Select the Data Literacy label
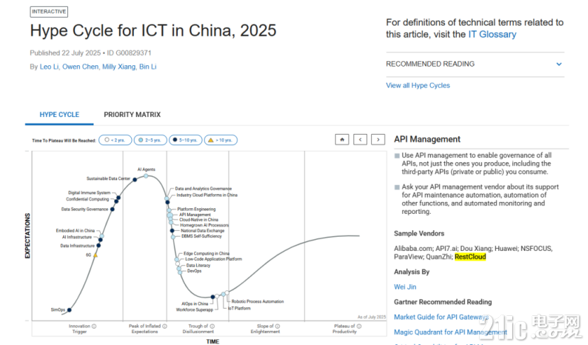The width and height of the screenshot is (588, 345). (x=198, y=265)
